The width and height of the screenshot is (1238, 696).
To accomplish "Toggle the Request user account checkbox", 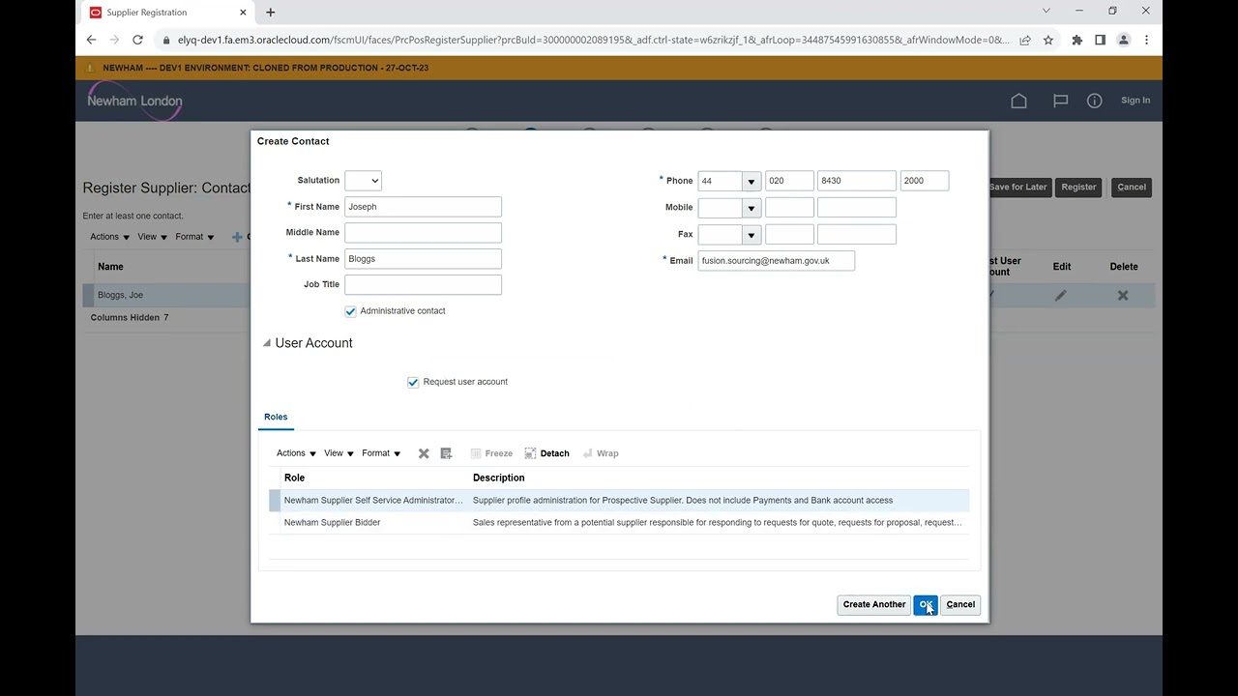I will click(413, 382).
